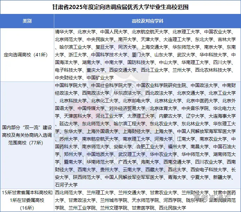The height and width of the screenshot is (212, 241).
Task: Click 四川农业大学 in the list
Action: 209,162
